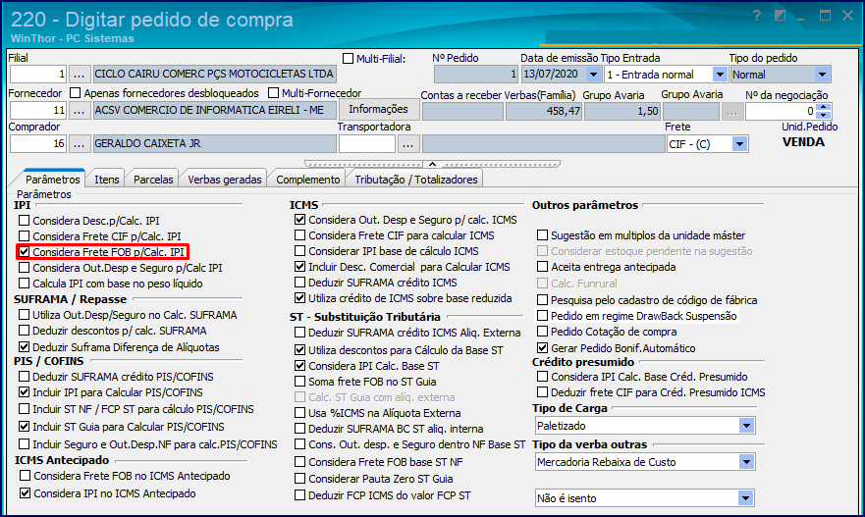Viewport: 865px width, 517px height.
Task: Open the Frete CIF - (C) dropdown
Action: point(739,144)
